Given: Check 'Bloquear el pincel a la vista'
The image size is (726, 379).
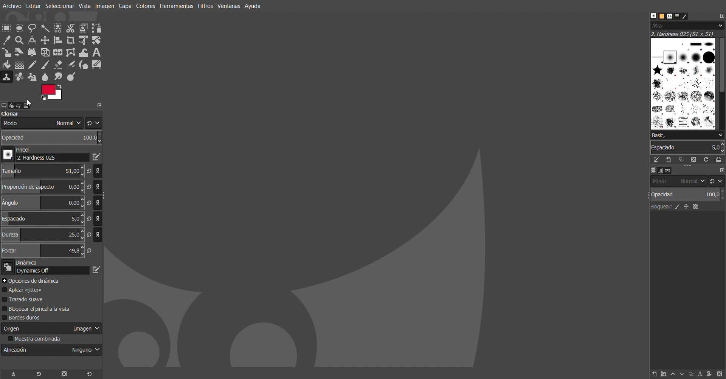Looking at the screenshot, I should coord(5,309).
